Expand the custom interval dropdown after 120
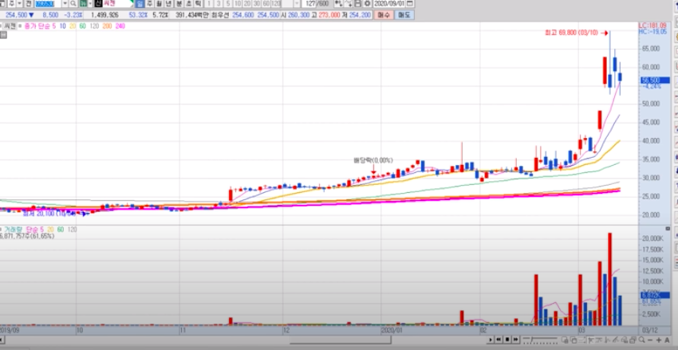Screen dimensions: 678x350 click(x=298, y=3)
